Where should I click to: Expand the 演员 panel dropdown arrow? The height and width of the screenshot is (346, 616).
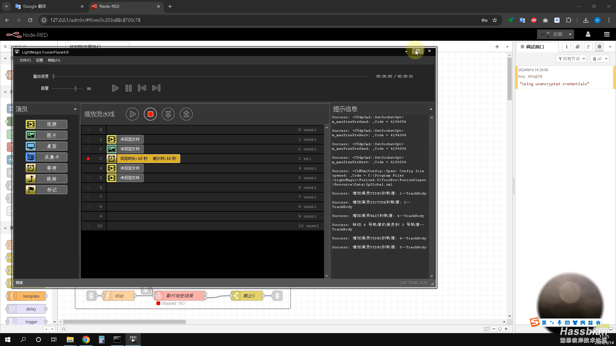[75, 109]
